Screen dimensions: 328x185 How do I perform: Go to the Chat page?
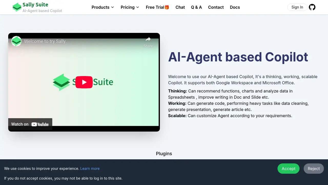pyautogui.click(x=180, y=7)
